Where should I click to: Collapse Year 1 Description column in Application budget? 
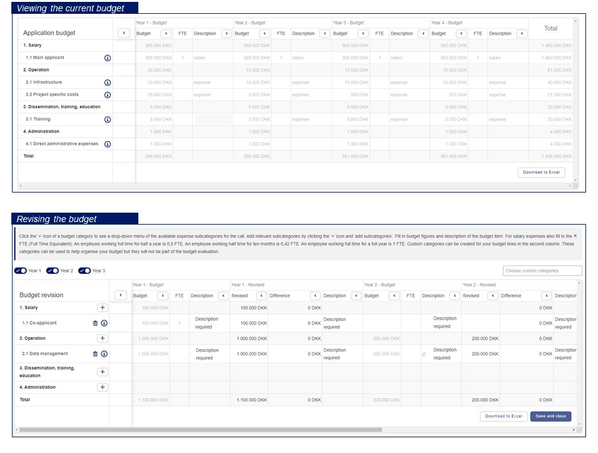pyautogui.click(x=226, y=33)
